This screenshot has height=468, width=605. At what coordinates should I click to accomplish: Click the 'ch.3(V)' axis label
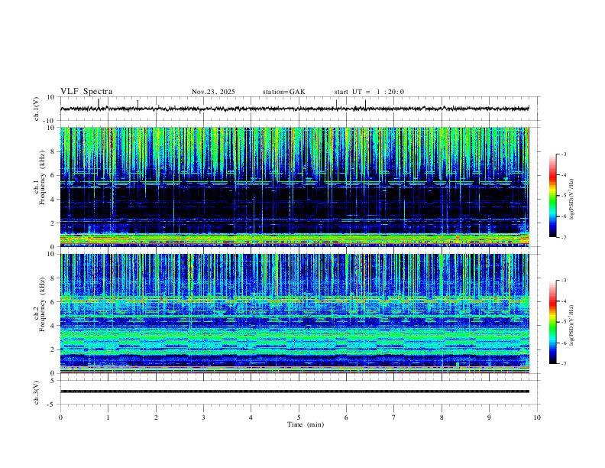(x=37, y=392)
